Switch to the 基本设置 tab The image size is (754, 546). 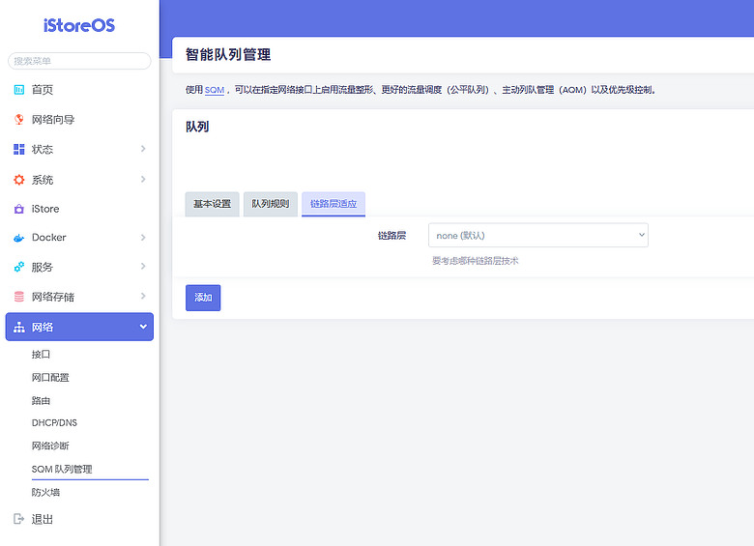click(212, 204)
